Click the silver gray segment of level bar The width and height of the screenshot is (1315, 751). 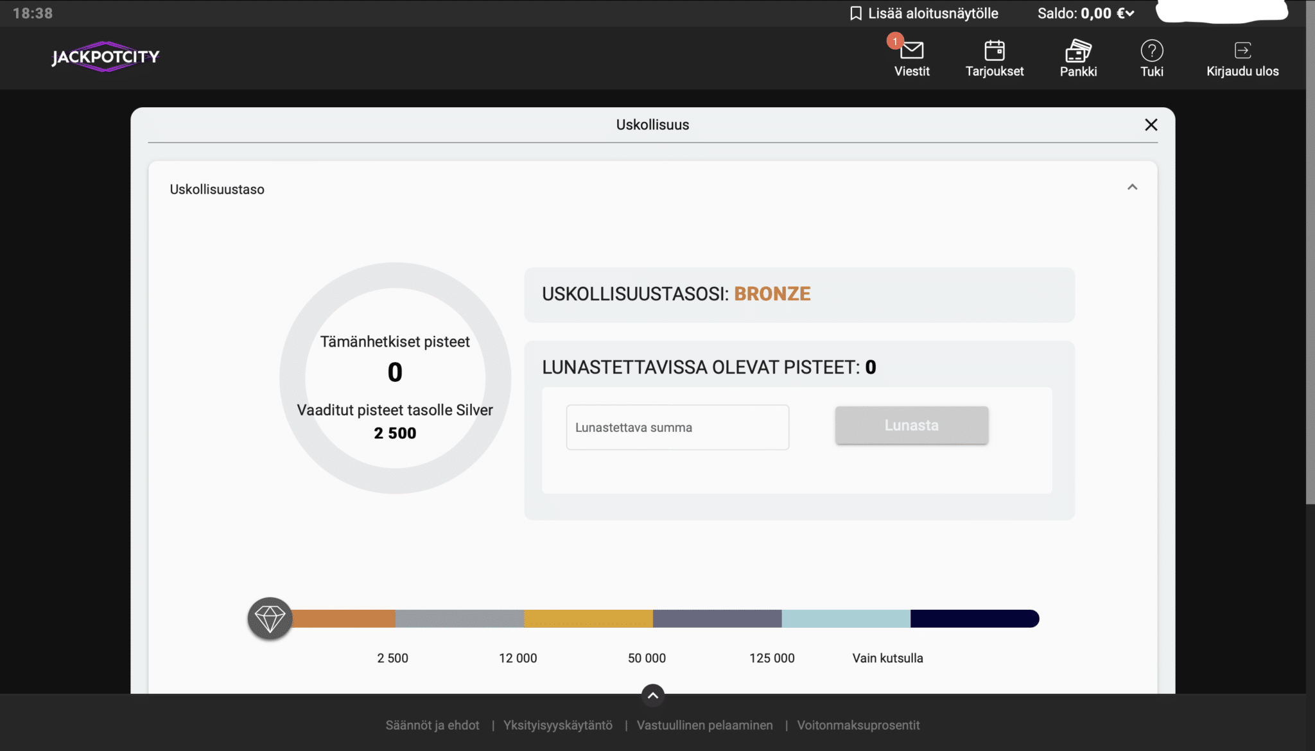(460, 619)
